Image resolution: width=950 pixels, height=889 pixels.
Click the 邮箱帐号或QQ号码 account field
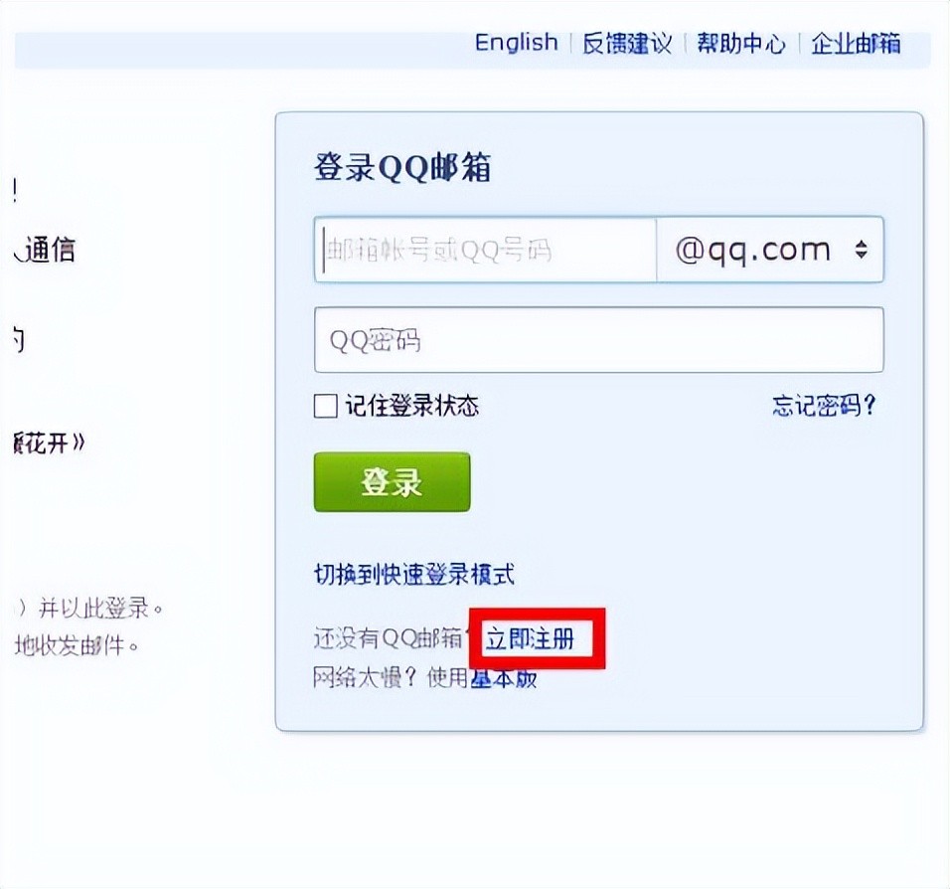coord(485,250)
